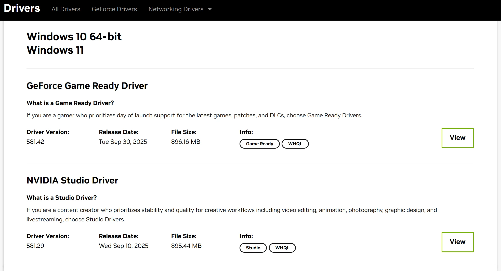This screenshot has height=271, width=501.
Task: Click the GeForce Game Ready Driver heading
Action: click(x=87, y=86)
